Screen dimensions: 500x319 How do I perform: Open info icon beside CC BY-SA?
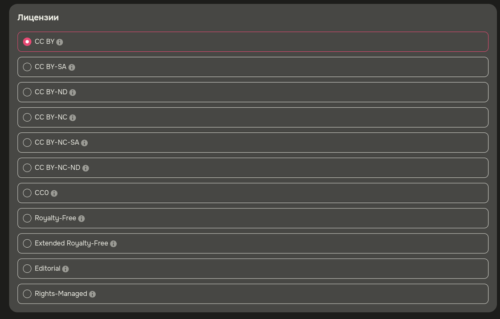tap(72, 67)
